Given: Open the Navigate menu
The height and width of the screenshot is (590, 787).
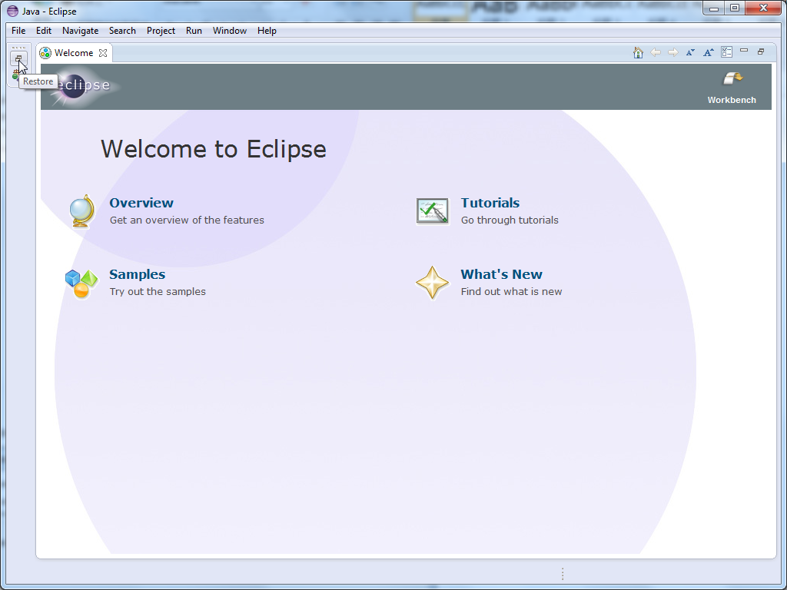Looking at the screenshot, I should (x=80, y=31).
